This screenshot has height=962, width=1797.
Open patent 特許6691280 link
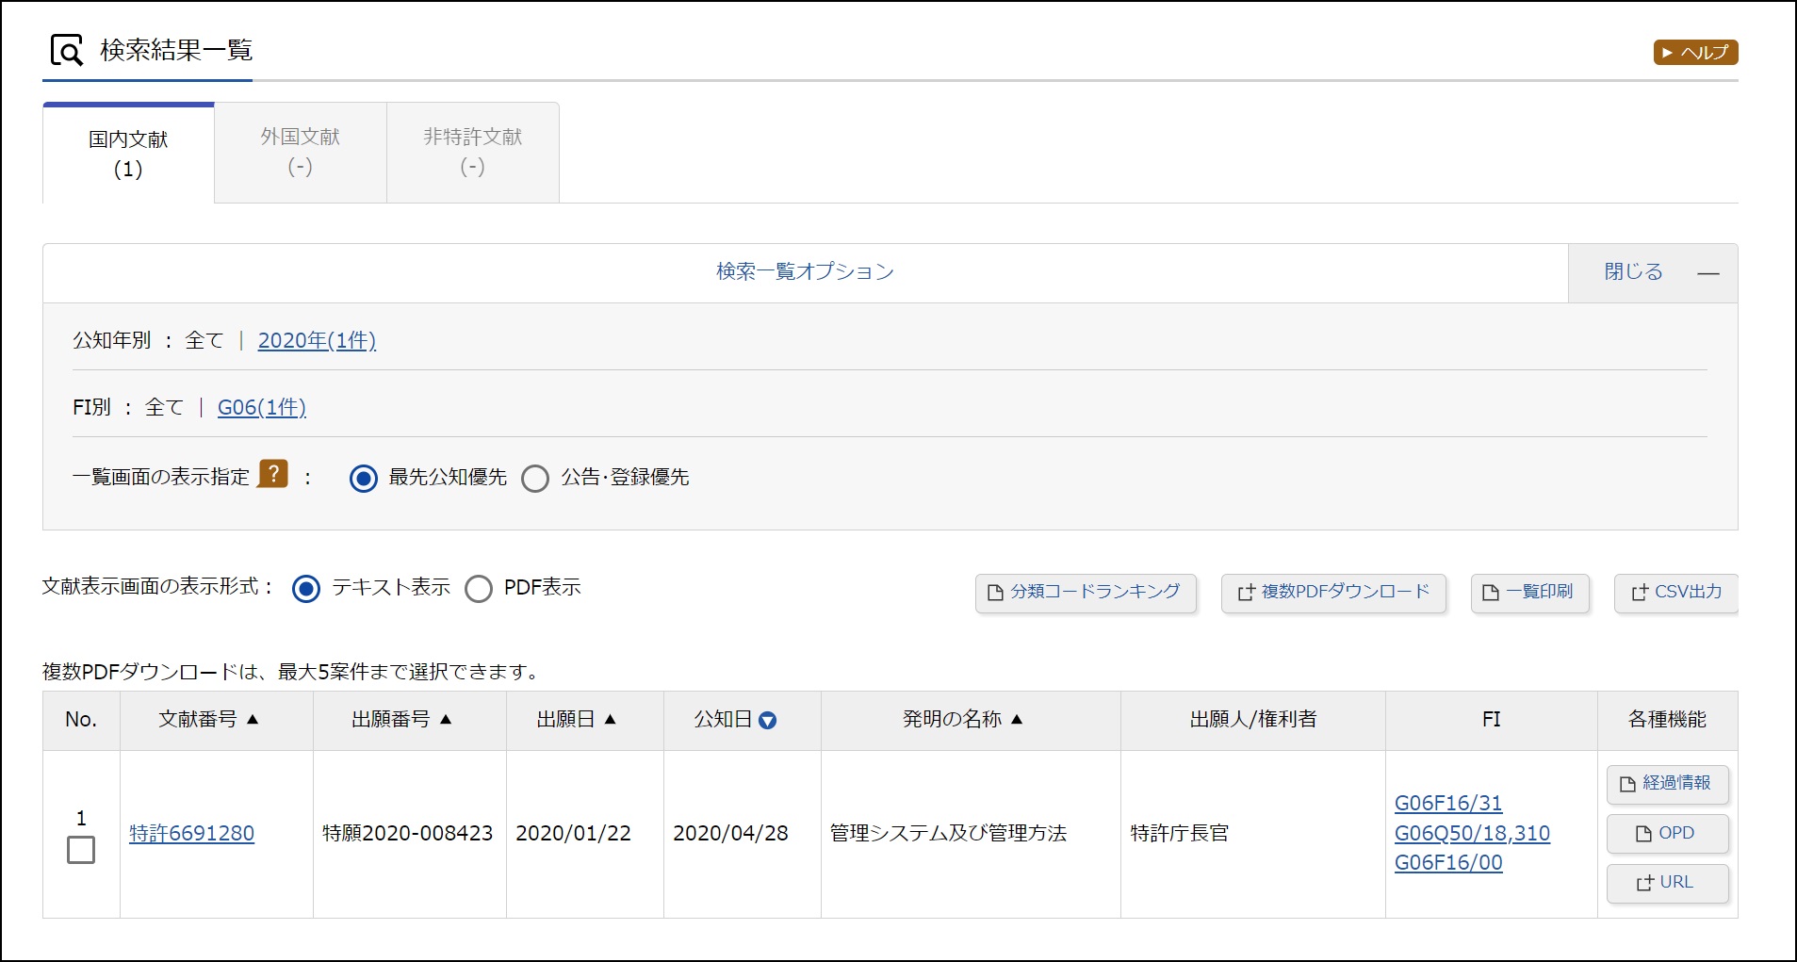pyautogui.click(x=192, y=834)
